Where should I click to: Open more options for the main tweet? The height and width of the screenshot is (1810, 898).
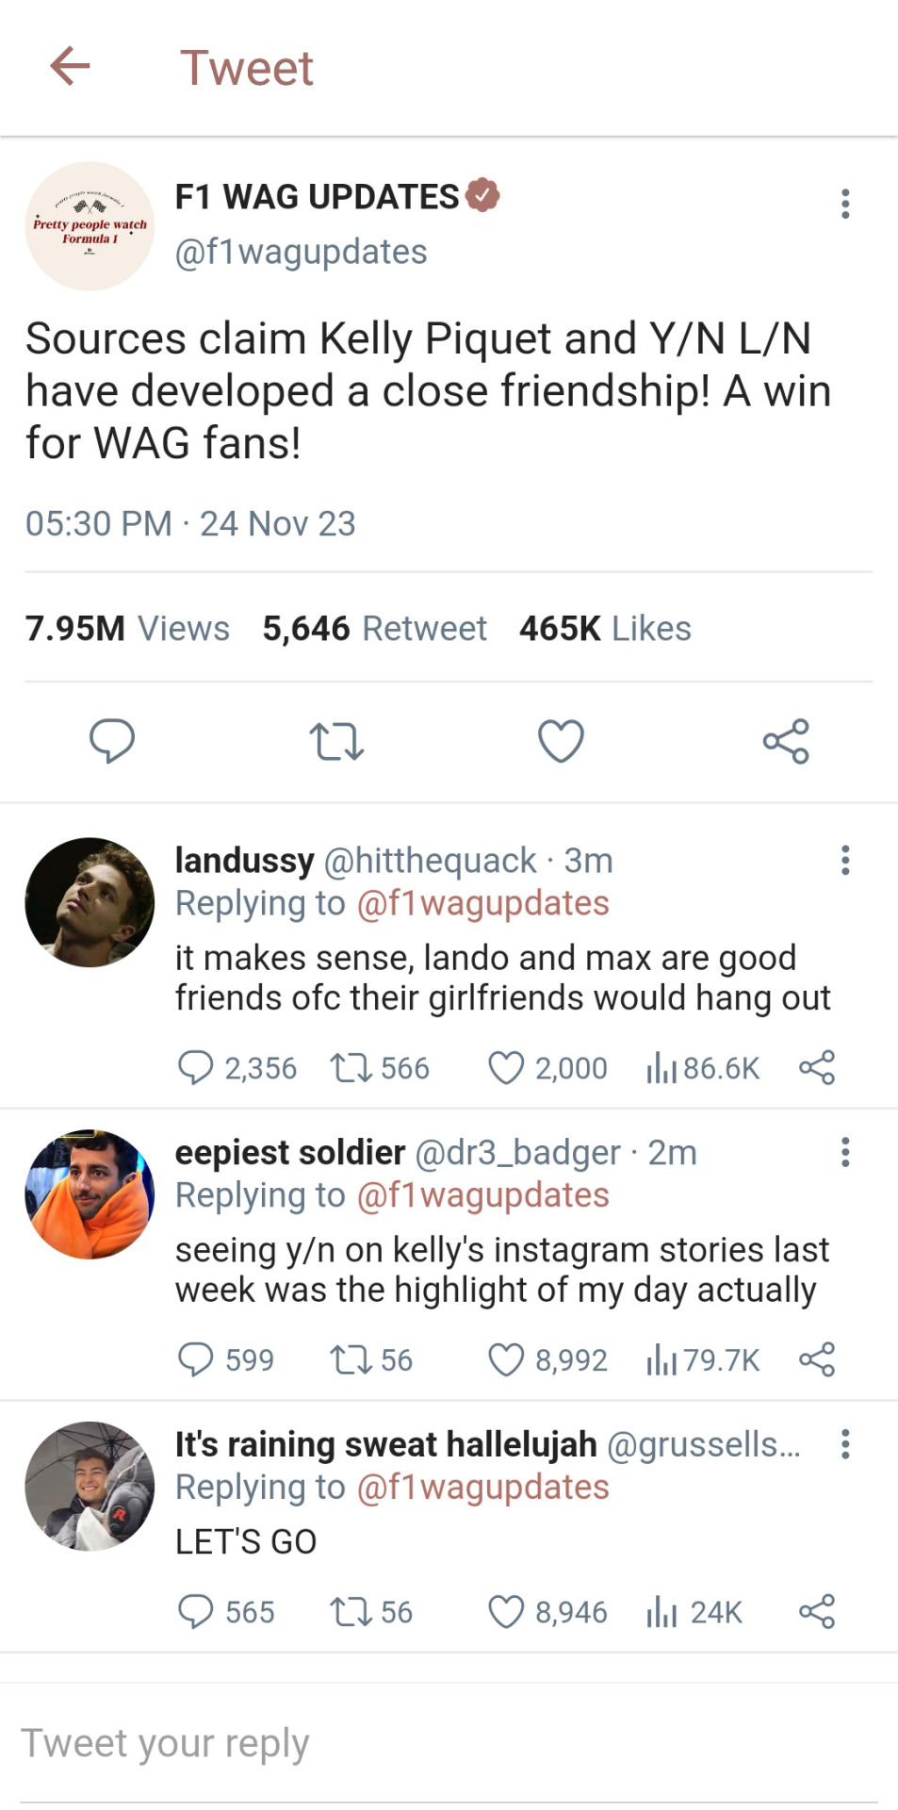point(845,204)
